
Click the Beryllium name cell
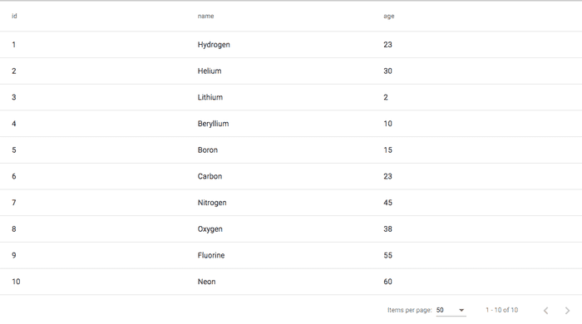tap(213, 124)
